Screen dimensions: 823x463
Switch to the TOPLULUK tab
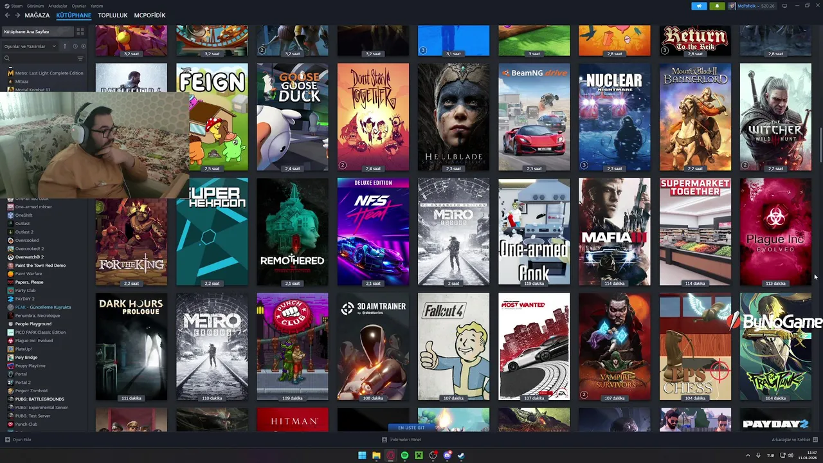click(113, 15)
